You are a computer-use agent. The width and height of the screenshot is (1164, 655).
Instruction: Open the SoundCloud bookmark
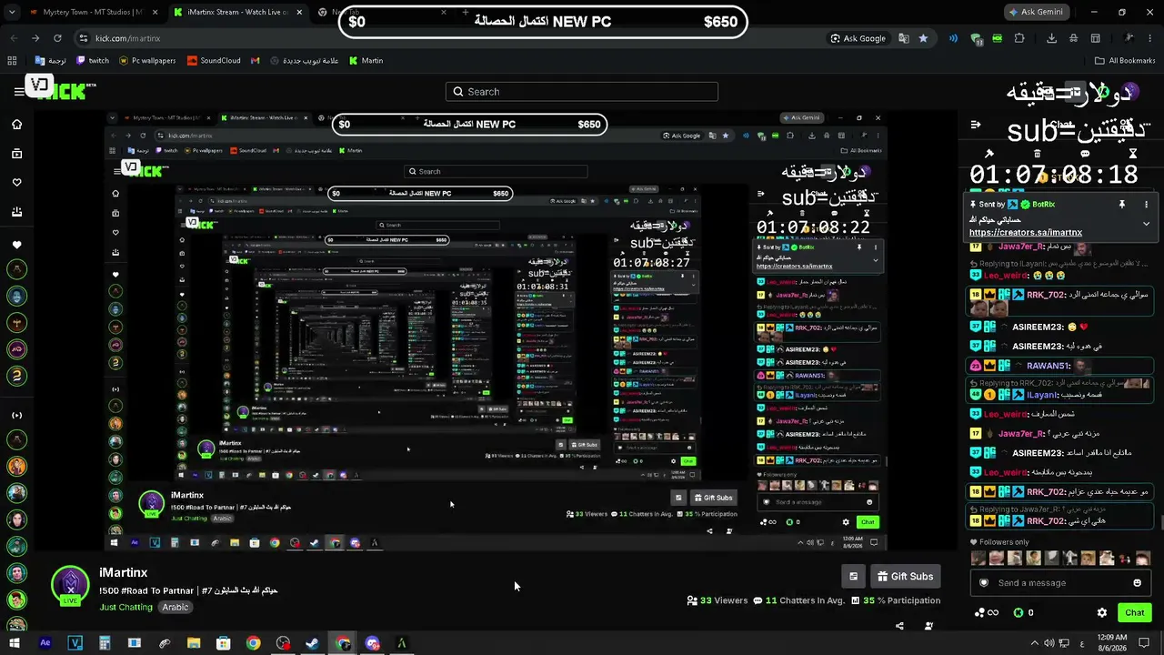[214, 61]
